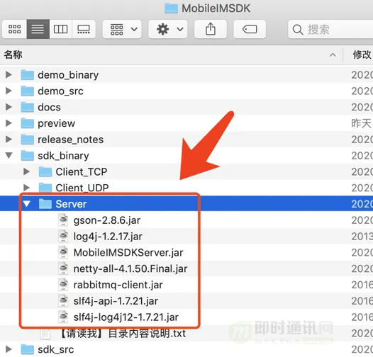Expand the demo_binary folder triangle
Viewport: 373px width, 357px height.
coord(9,75)
